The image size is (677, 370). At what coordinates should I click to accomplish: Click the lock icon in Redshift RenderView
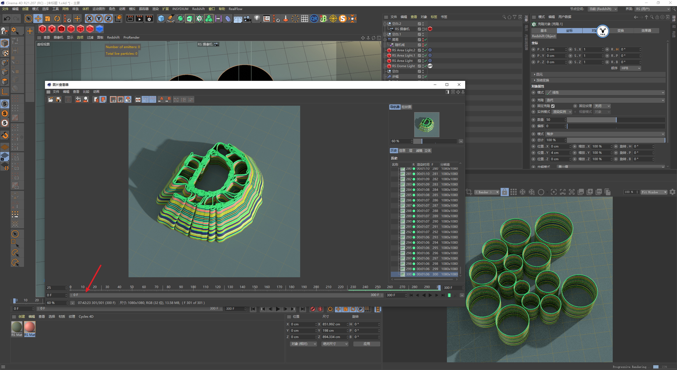[504, 192]
